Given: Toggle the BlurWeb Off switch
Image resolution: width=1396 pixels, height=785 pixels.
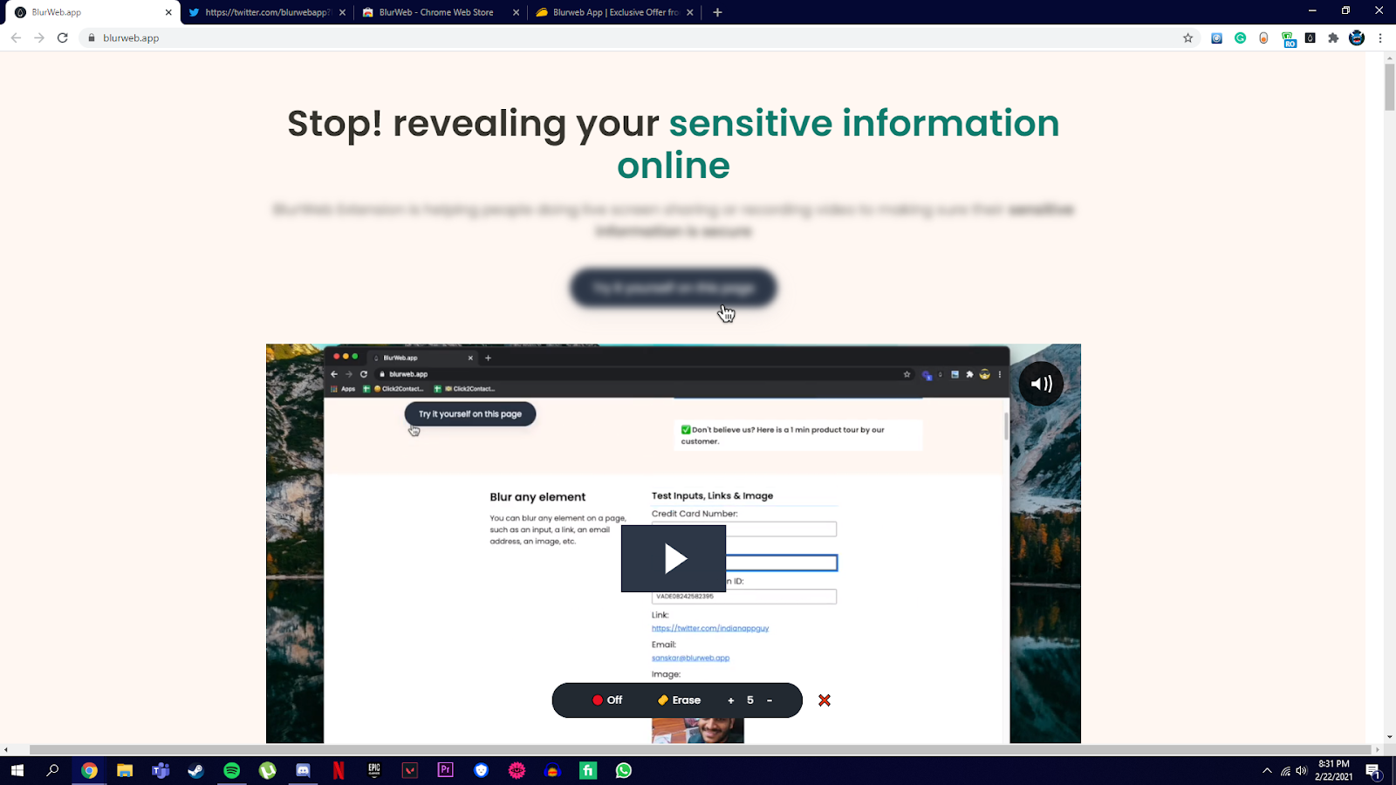Looking at the screenshot, I should pos(607,700).
